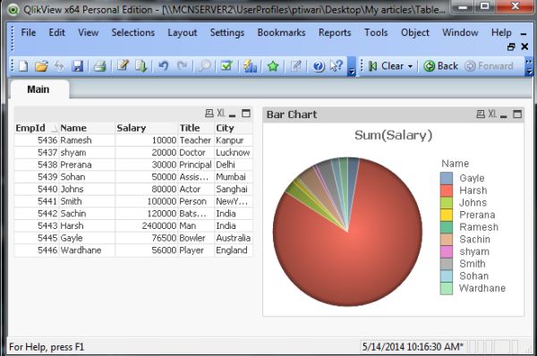This screenshot has width=537, height=356.
Task: Open Help Topics blue question icon
Action: 319,66
